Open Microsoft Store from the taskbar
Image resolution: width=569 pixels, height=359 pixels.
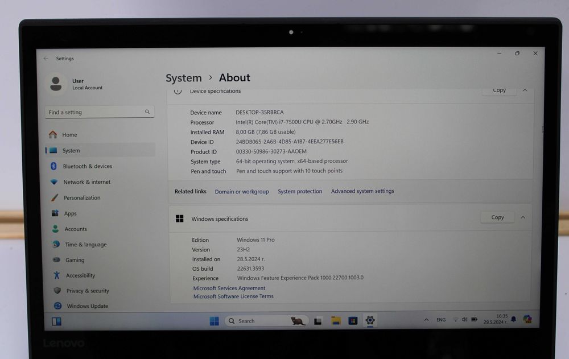pyautogui.click(x=353, y=320)
